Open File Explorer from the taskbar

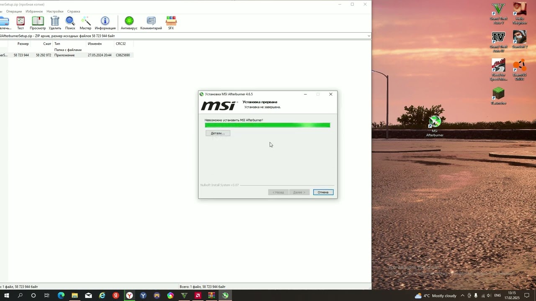click(x=75, y=296)
